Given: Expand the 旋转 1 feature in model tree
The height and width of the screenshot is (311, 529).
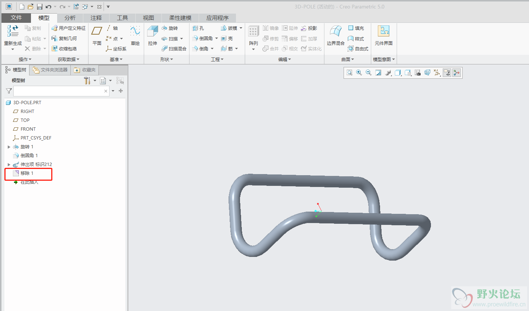Looking at the screenshot, I should coord(9,147).
